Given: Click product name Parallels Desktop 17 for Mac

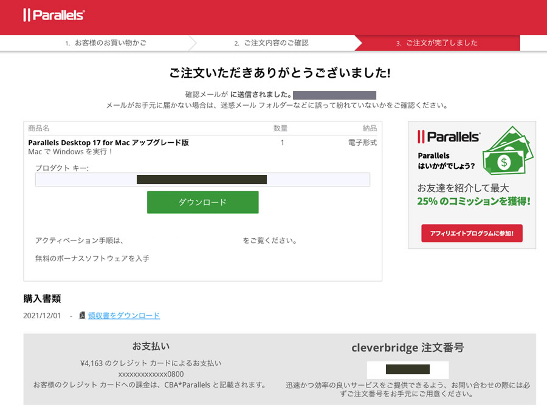Looking at the screenshot, I should [108, 143].
